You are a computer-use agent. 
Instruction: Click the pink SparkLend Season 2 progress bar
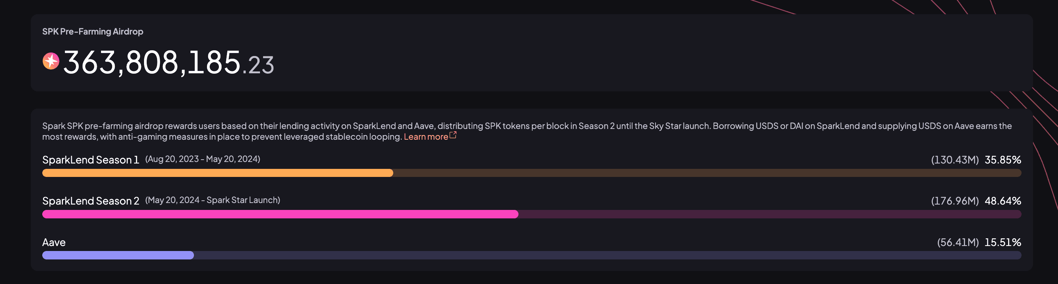pyautogui.click(x=531, y=214)
